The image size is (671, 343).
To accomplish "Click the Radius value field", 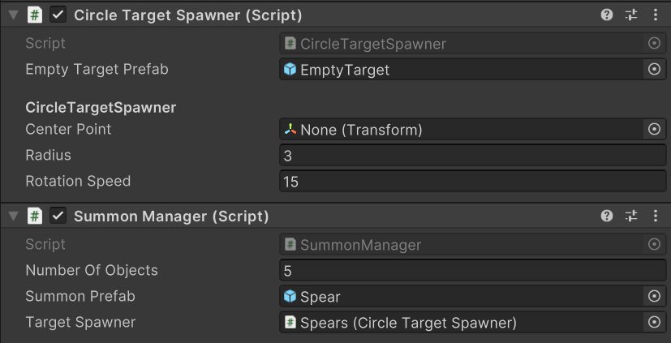I will (472, 156).
